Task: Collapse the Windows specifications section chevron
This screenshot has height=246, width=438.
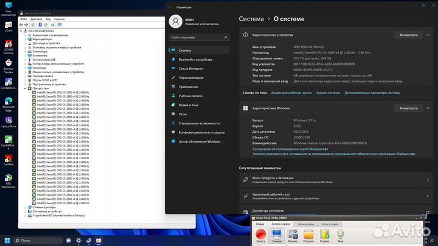Action: point(426,108)
